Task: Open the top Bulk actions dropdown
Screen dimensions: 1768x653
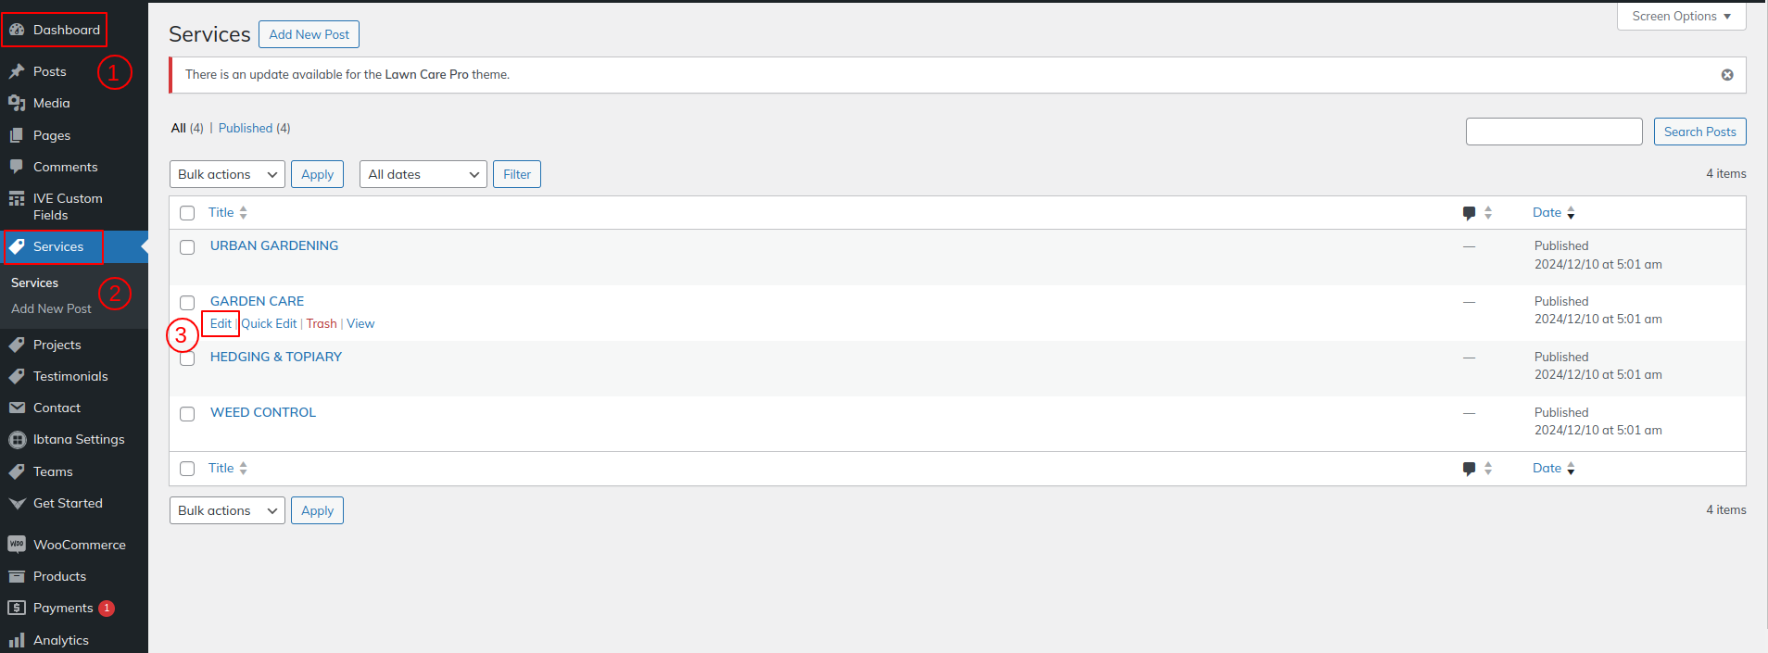Action: [x=227, y=174]
